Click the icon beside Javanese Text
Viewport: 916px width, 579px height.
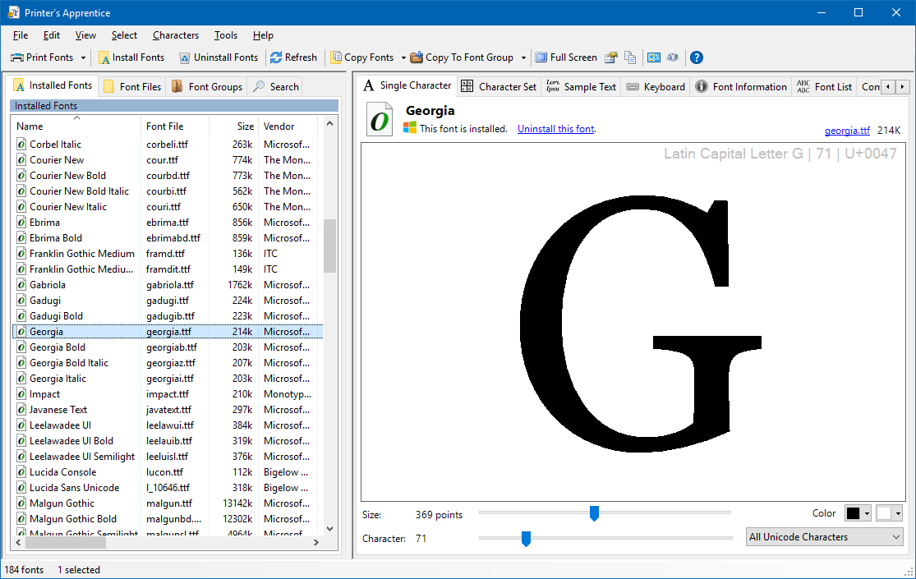tap(21, 410)
